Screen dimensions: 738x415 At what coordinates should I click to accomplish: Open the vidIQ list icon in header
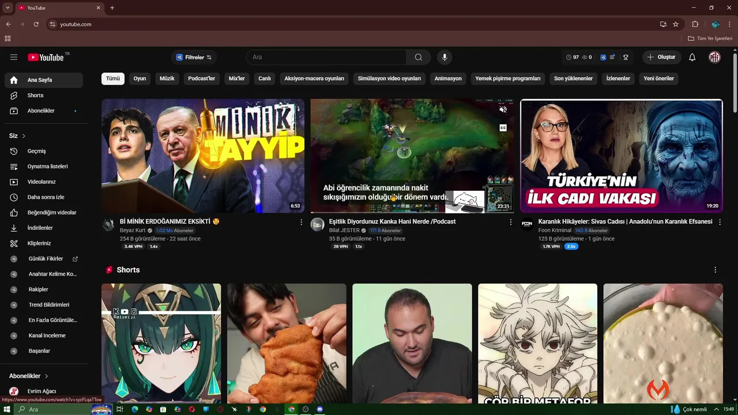coord(612,57)
